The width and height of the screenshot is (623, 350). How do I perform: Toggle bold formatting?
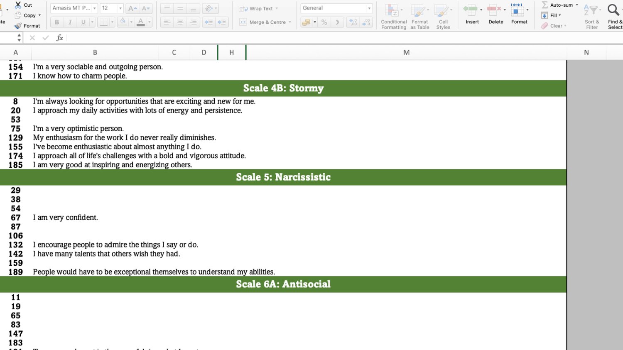57,22
